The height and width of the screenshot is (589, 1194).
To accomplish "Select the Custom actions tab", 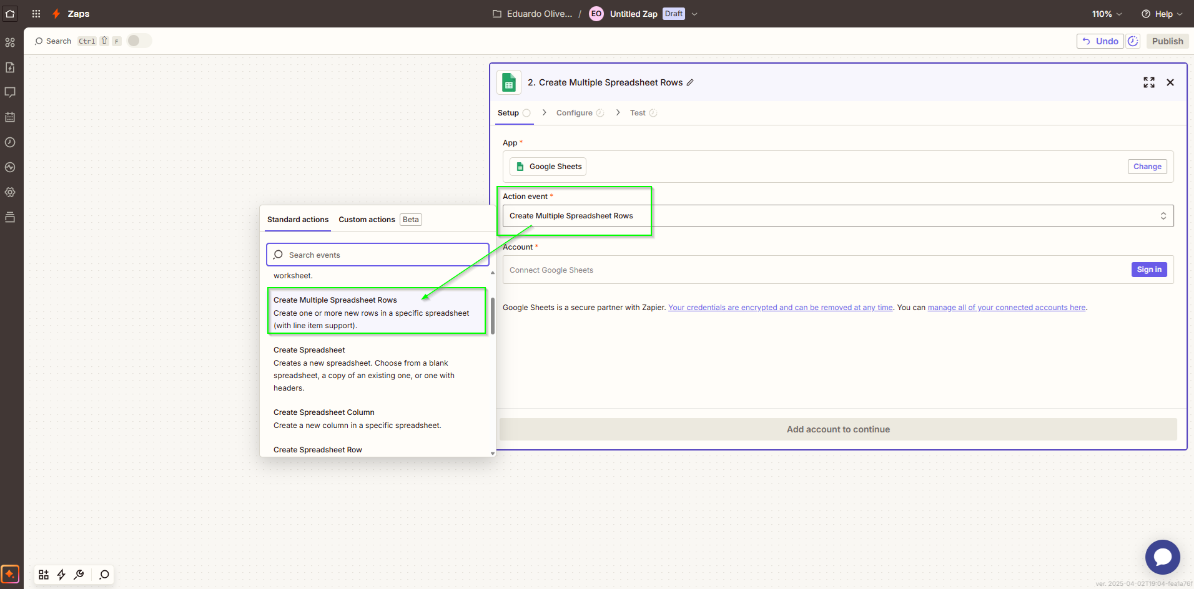I will 367,220.
